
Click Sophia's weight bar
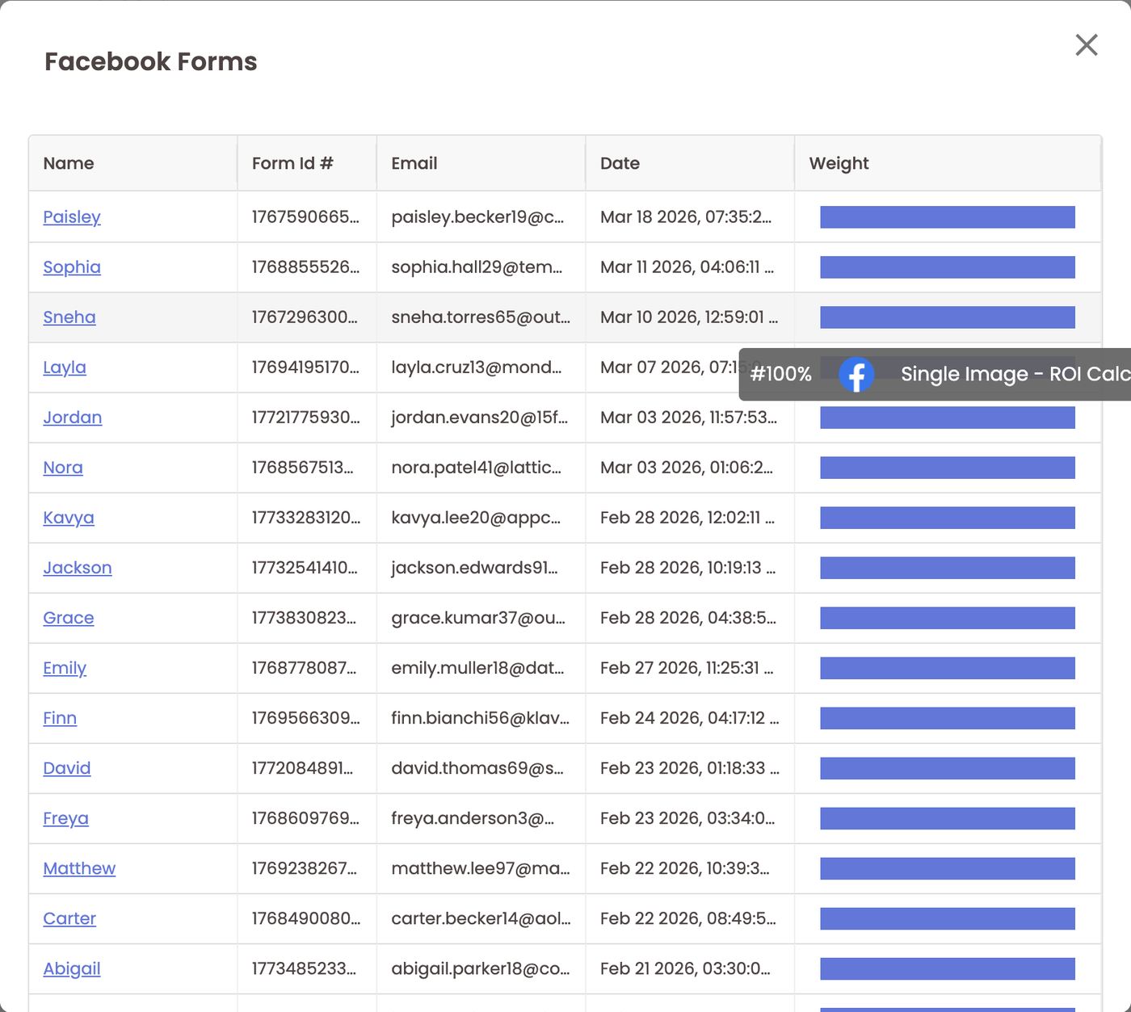948,267
